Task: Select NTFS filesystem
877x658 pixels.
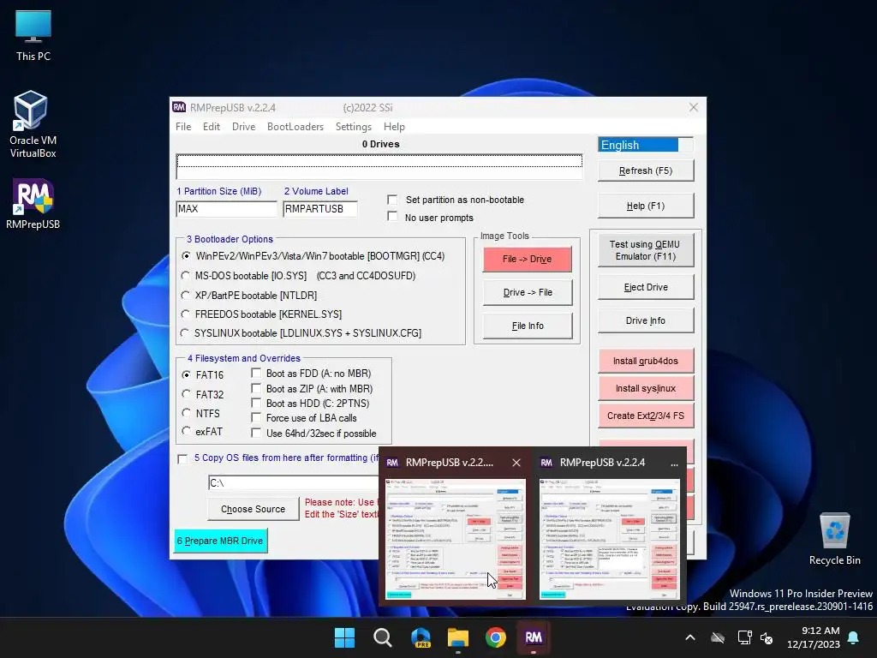Action: [186, 413]
